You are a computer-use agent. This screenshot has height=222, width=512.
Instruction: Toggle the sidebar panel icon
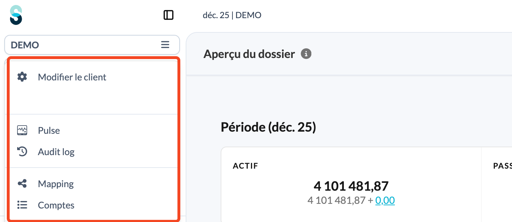(x=169, y=15)
